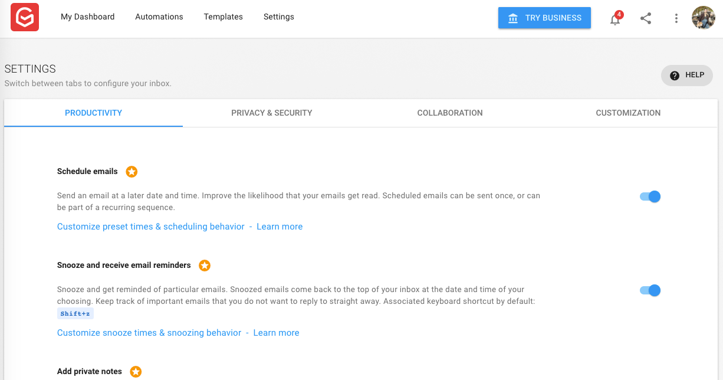This screenshot has width=723, height=380.
Task: Click the Help button
Action: click(687, 76)
